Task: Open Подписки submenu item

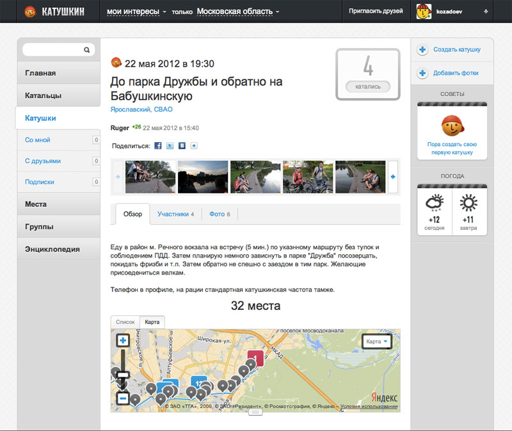Action: click(x=59, y=182)
